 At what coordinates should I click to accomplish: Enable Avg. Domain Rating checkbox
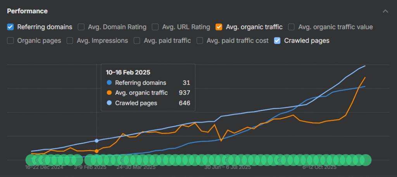(x=81, y=27)
